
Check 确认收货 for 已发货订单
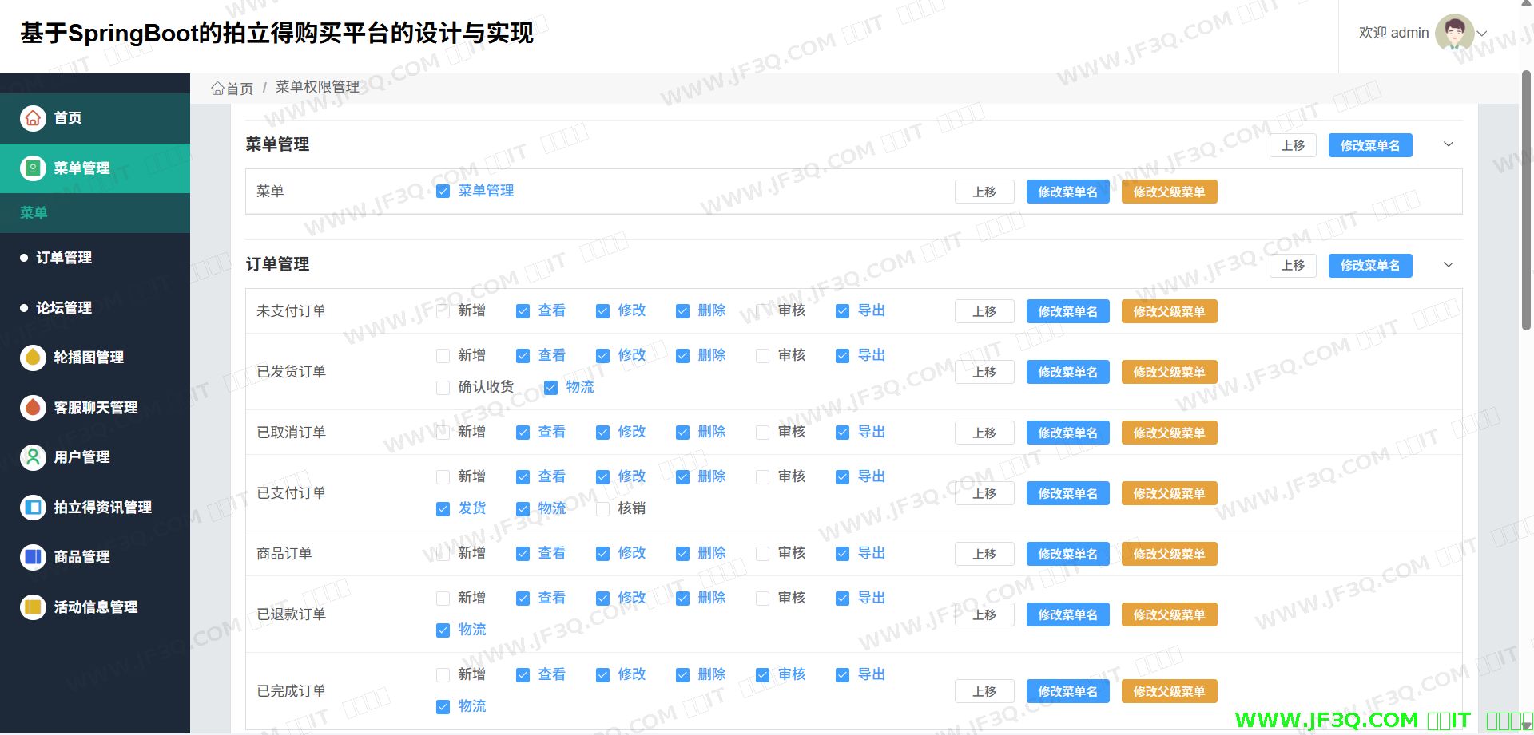point(443,388)
